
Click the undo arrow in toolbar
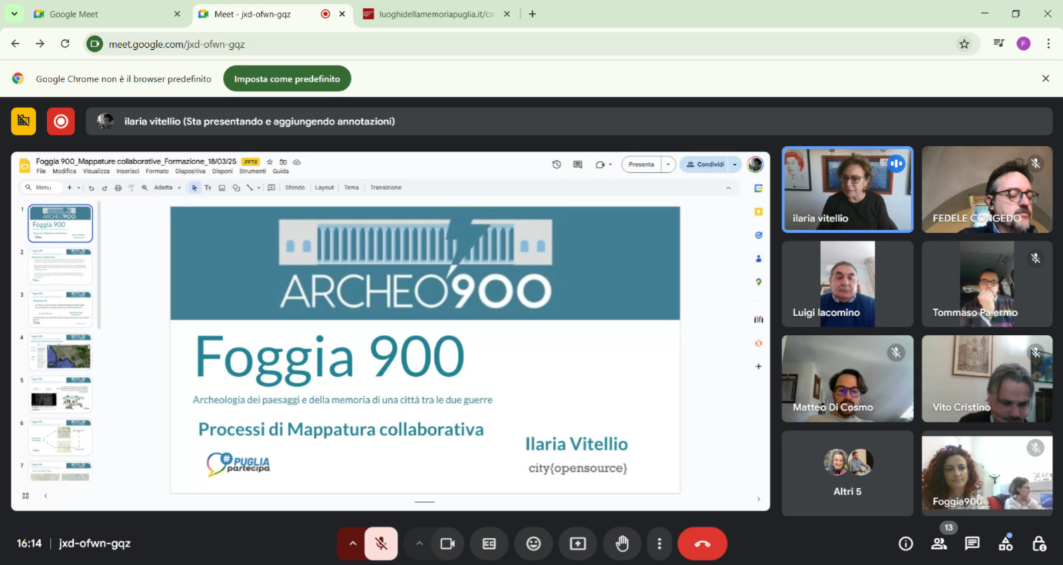(91, 187)
